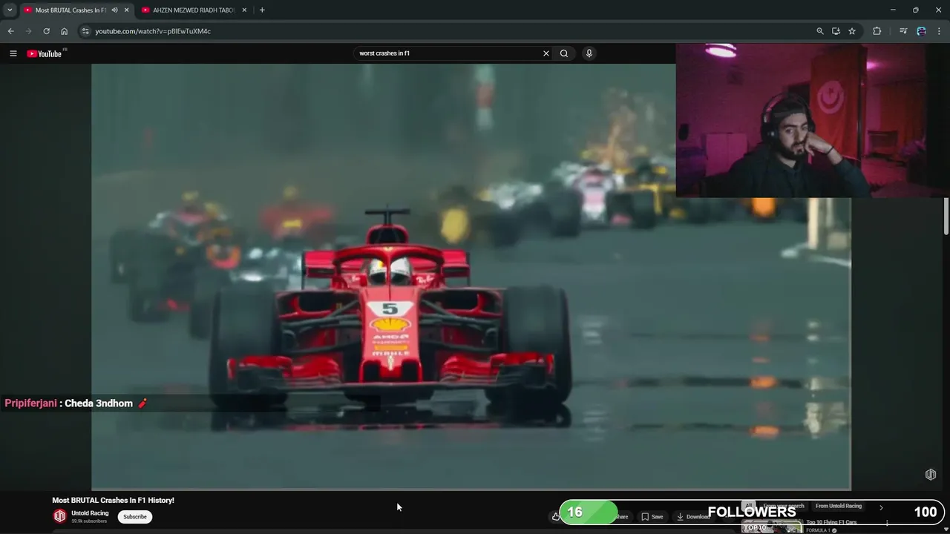Open options for the Top 10 video

click(887, 524)
